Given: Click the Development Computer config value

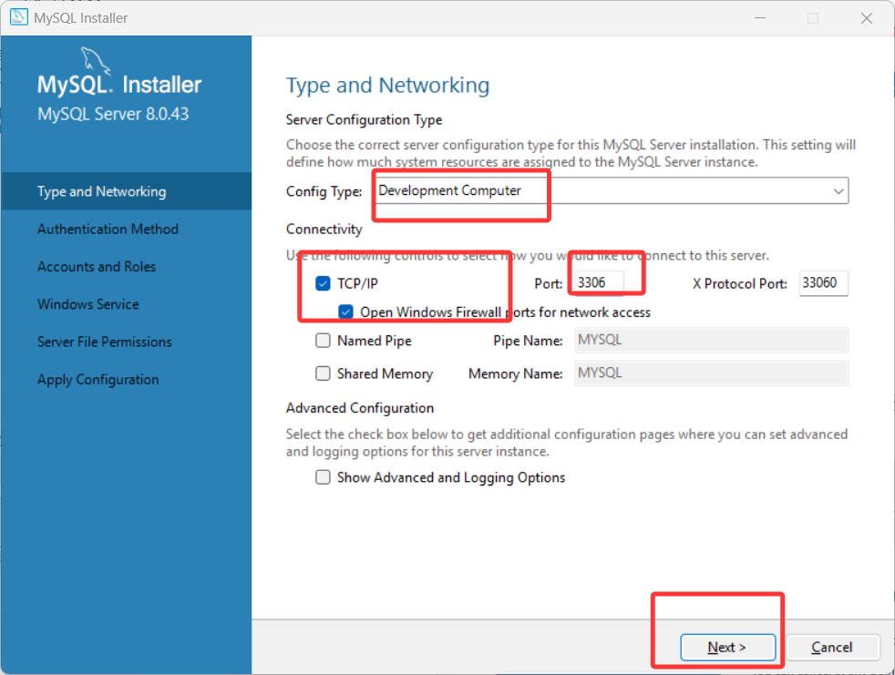Looking at the screenshot, I should [x=450, y=190].
